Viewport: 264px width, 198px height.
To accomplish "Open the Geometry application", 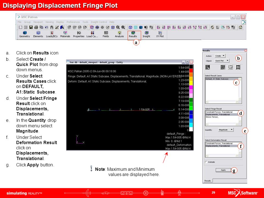I will 24,34.
